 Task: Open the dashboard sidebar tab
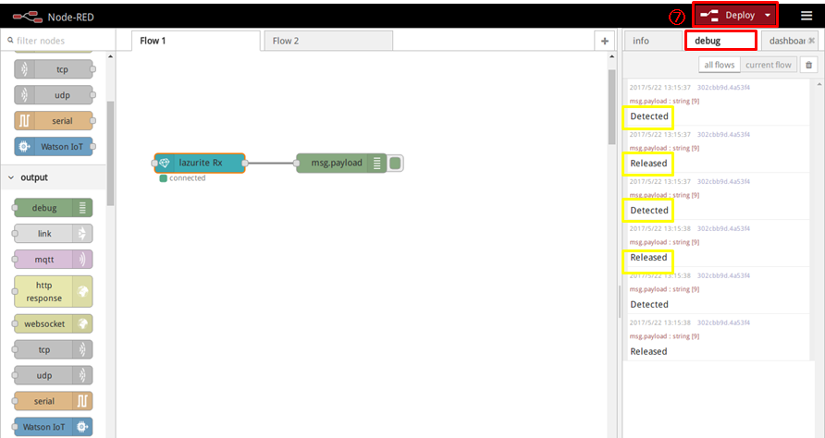(x=786, y=41)
